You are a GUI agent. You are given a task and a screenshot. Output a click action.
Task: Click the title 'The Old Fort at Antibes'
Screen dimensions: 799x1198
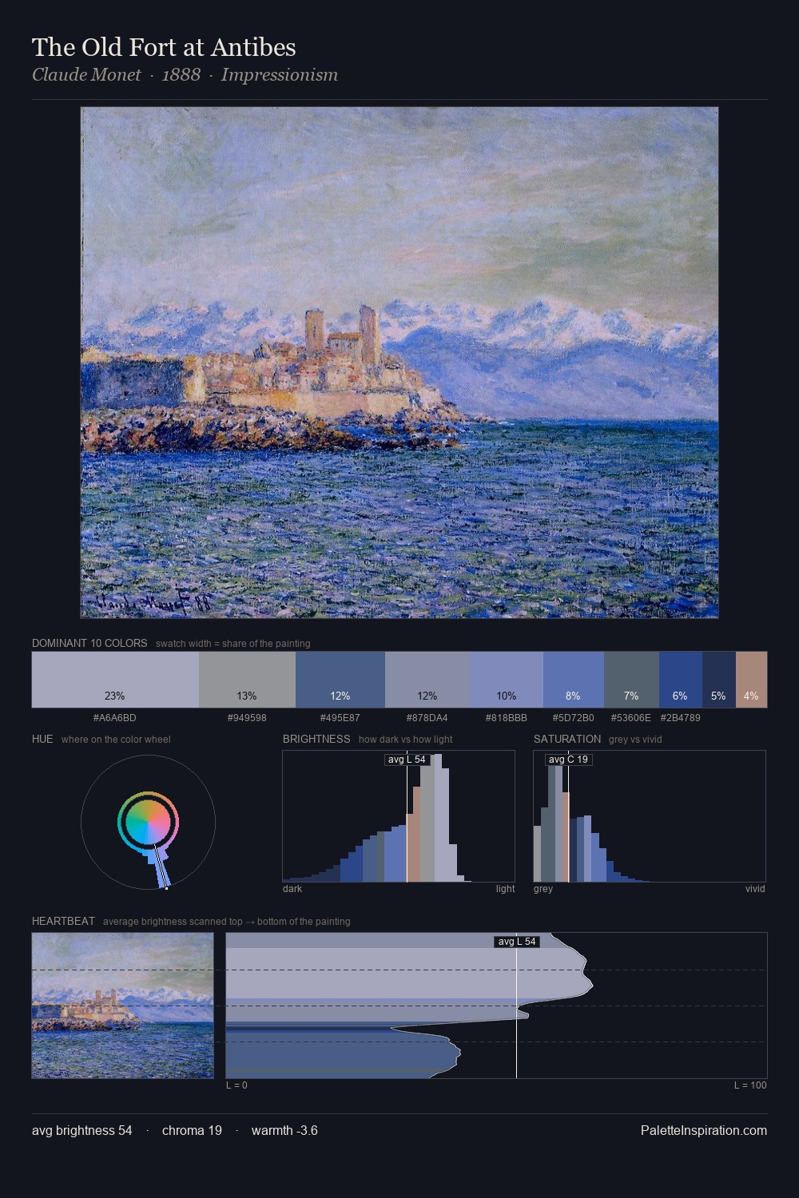[x=164, y=47]
